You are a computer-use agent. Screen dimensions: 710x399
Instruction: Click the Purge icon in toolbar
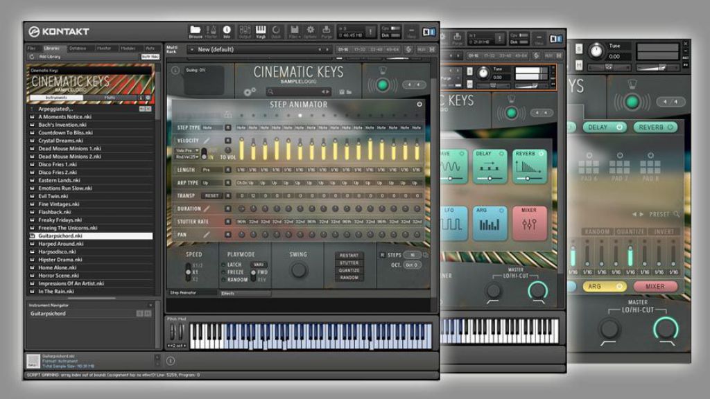pos(326,32)
